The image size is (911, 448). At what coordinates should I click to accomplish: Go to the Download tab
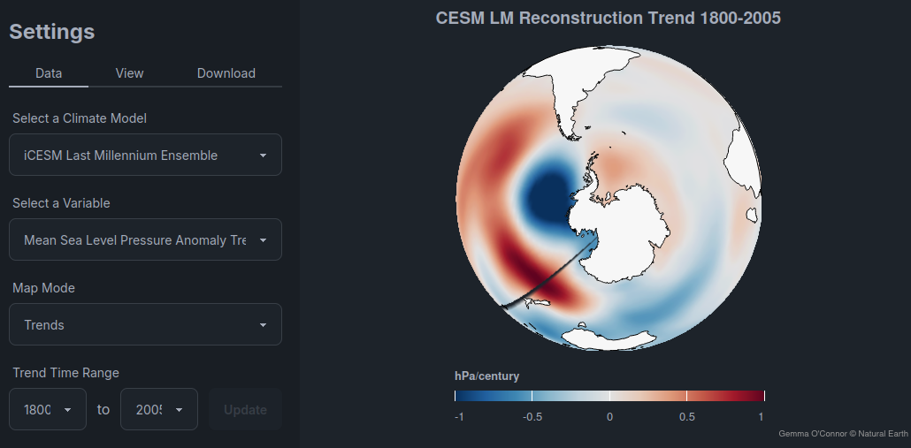226,73
